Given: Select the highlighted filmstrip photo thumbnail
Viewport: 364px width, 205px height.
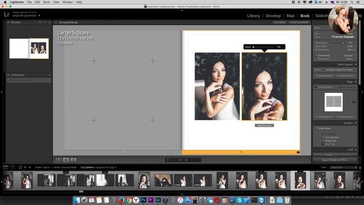Looking at the screenshot, I should [300, 181].
